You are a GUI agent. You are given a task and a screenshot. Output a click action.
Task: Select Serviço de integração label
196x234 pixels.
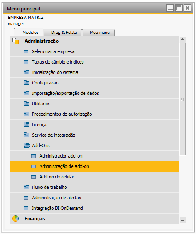53,135
